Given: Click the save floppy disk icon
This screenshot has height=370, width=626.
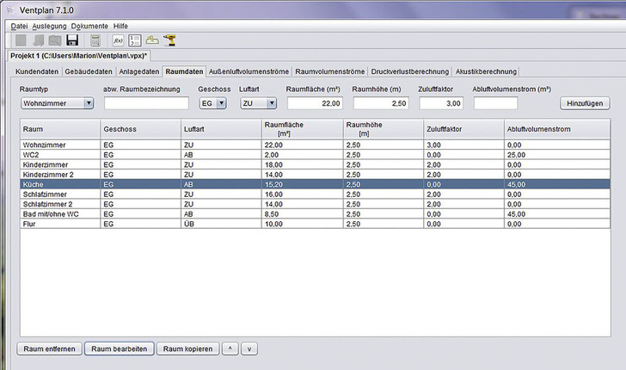Looking at the screenshot, I should point(73,40).
